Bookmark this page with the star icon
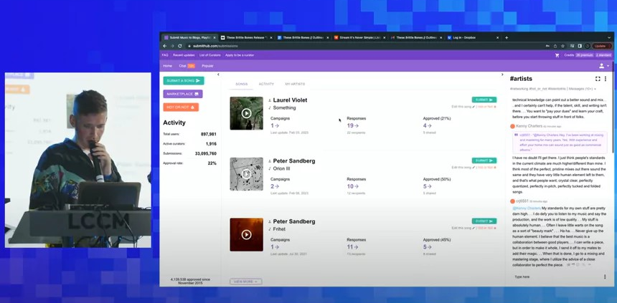 click(x=562, y=46)
